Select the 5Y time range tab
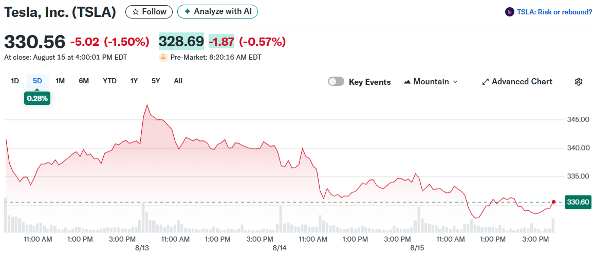593x253 pixels. 156,81
